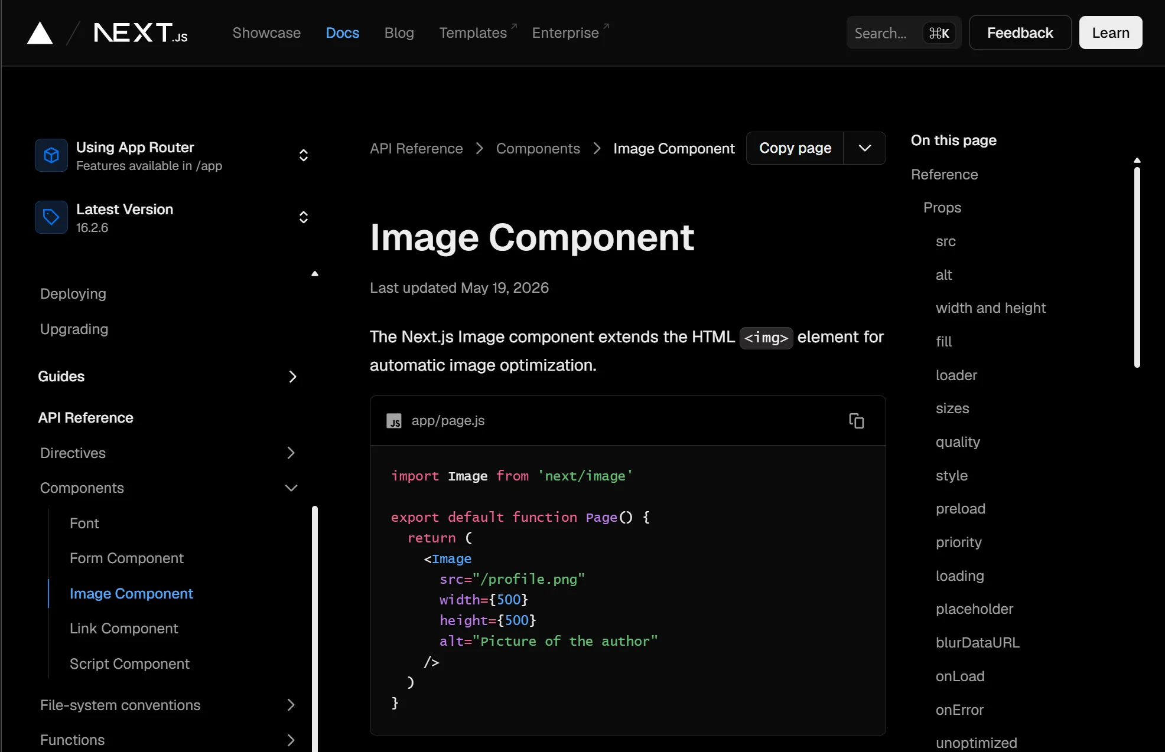Screen dimensions: 1165x752
Task: Open the Copy page options dropdown arrow
Action: point(864,148)
